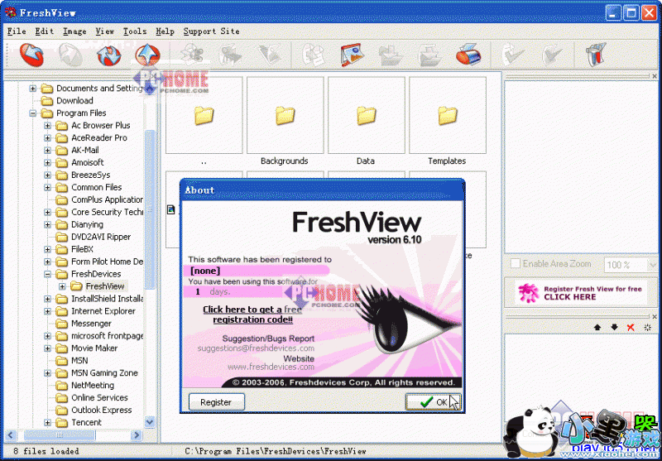Select the Common Files tree item
This screenshot has width=662, height=461.
pyautogui.click(x=96, y=187)
